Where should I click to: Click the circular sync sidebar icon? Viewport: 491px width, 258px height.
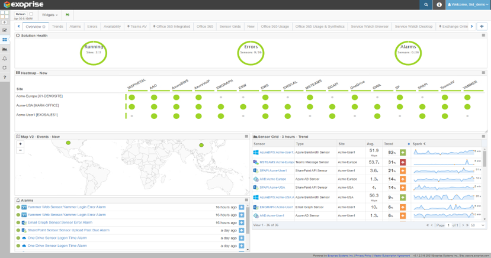(x=5, y=68)
